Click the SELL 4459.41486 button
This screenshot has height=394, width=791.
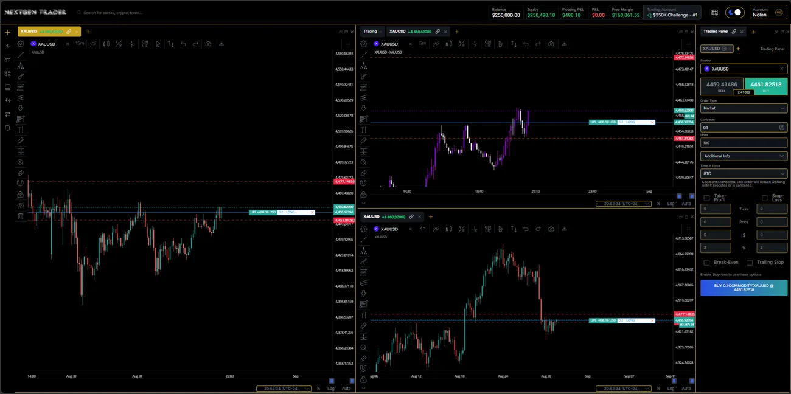pos(722,86)
